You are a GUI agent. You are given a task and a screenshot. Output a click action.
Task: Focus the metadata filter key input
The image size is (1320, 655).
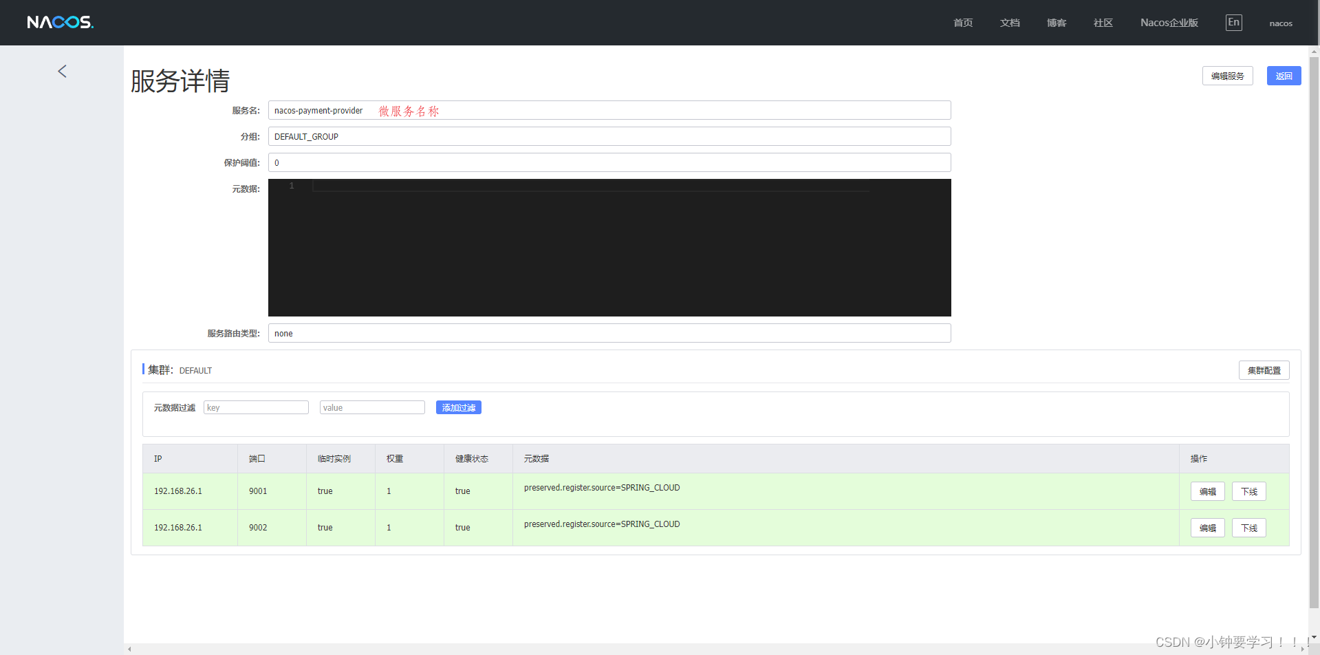256,407
